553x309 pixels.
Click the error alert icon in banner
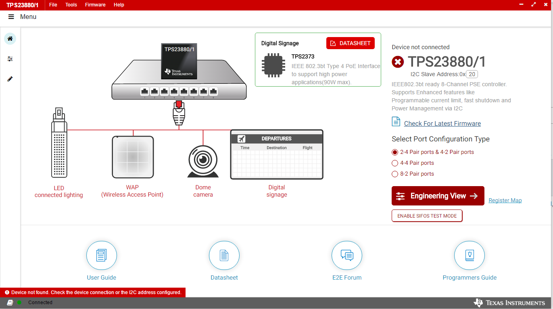[7, 292]
